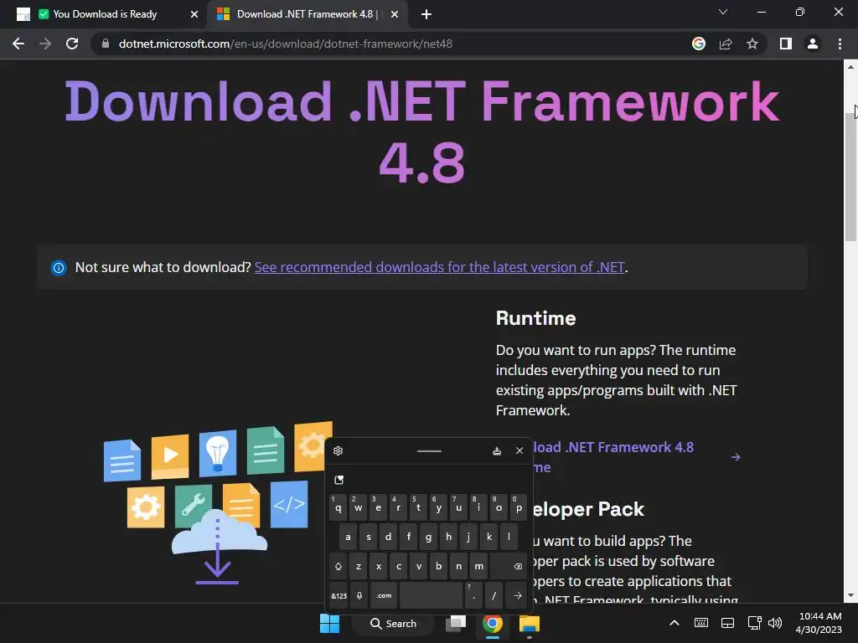Screen dimensions: 858x643
Task: Tap the G key on touch keyboard
Action: [428, 537]
